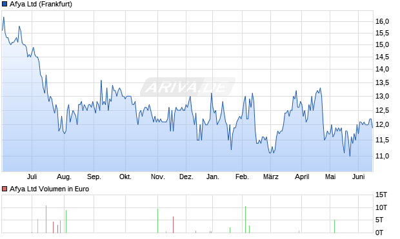
Task: Click the 12,5 price axis value
Action: pos(382,110)
